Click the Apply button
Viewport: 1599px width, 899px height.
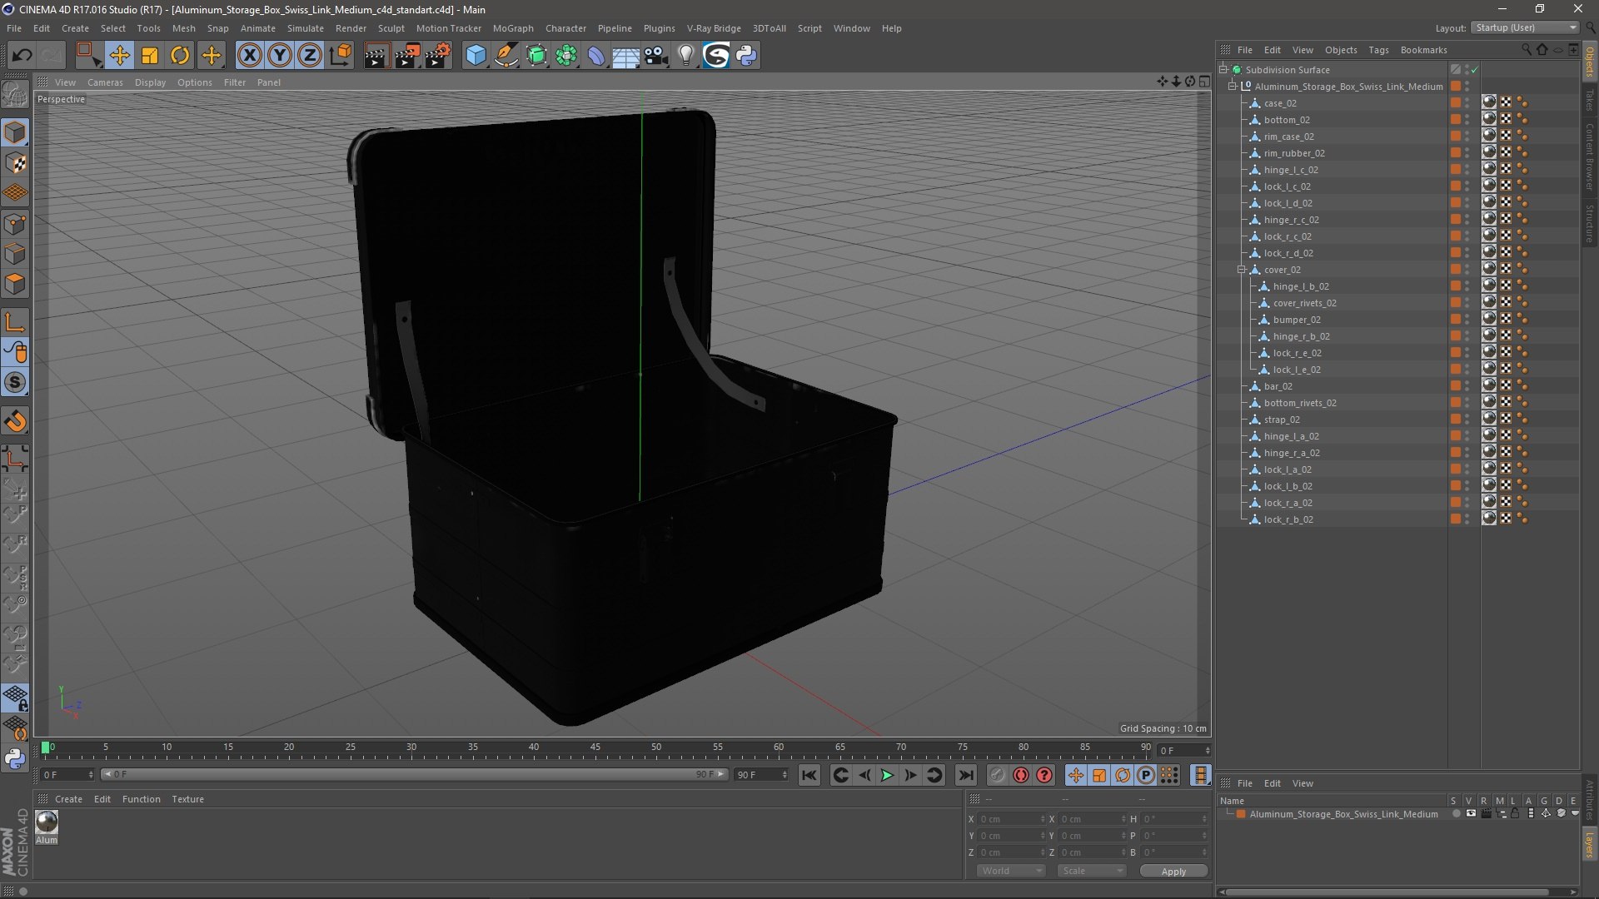[1173, 872]
